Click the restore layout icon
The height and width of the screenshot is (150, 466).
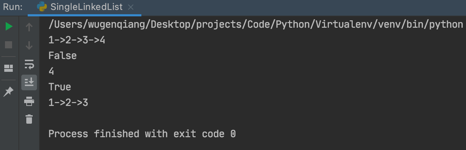(9, 68)
